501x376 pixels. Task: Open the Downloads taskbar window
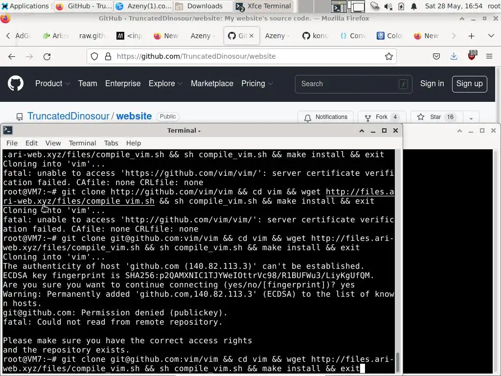[x=203, y=6]
